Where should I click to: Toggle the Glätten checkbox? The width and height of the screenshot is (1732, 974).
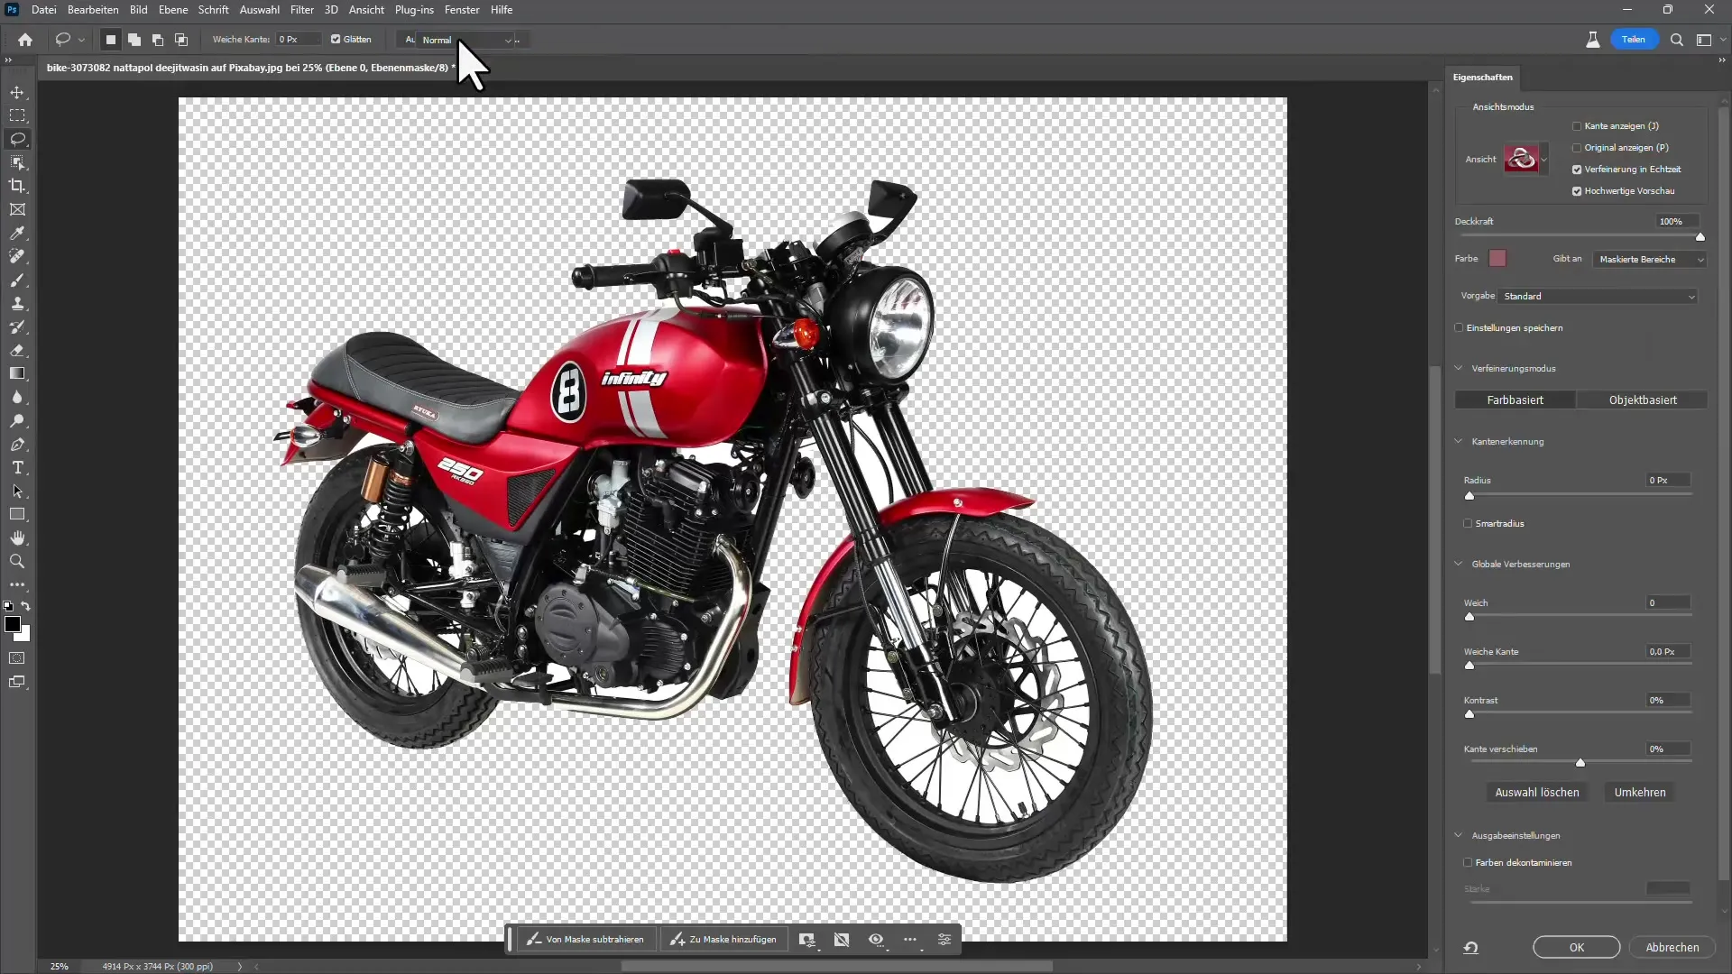coord(336,40)
